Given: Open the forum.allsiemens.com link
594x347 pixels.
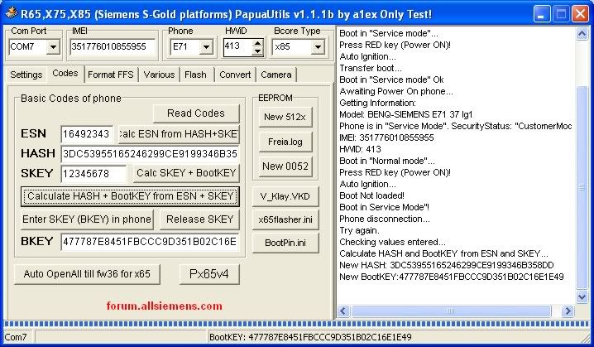Looking at the screenshot, I should click(164, 306).
